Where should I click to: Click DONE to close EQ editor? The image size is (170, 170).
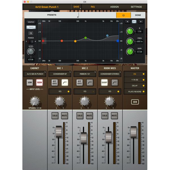point(138,15)
